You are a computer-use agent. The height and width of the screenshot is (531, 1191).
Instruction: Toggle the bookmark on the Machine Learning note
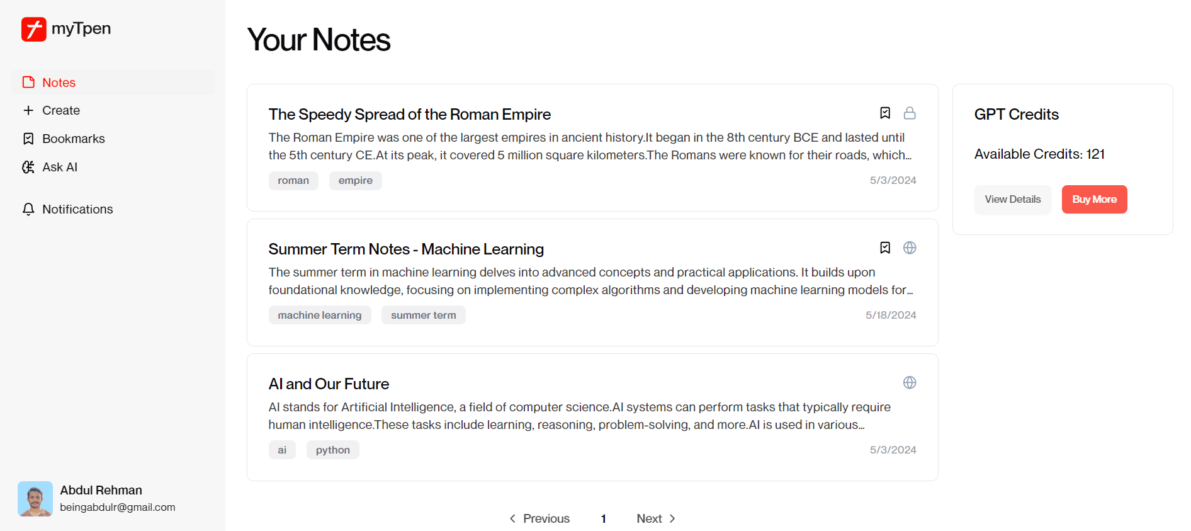(x=885, y=248)
